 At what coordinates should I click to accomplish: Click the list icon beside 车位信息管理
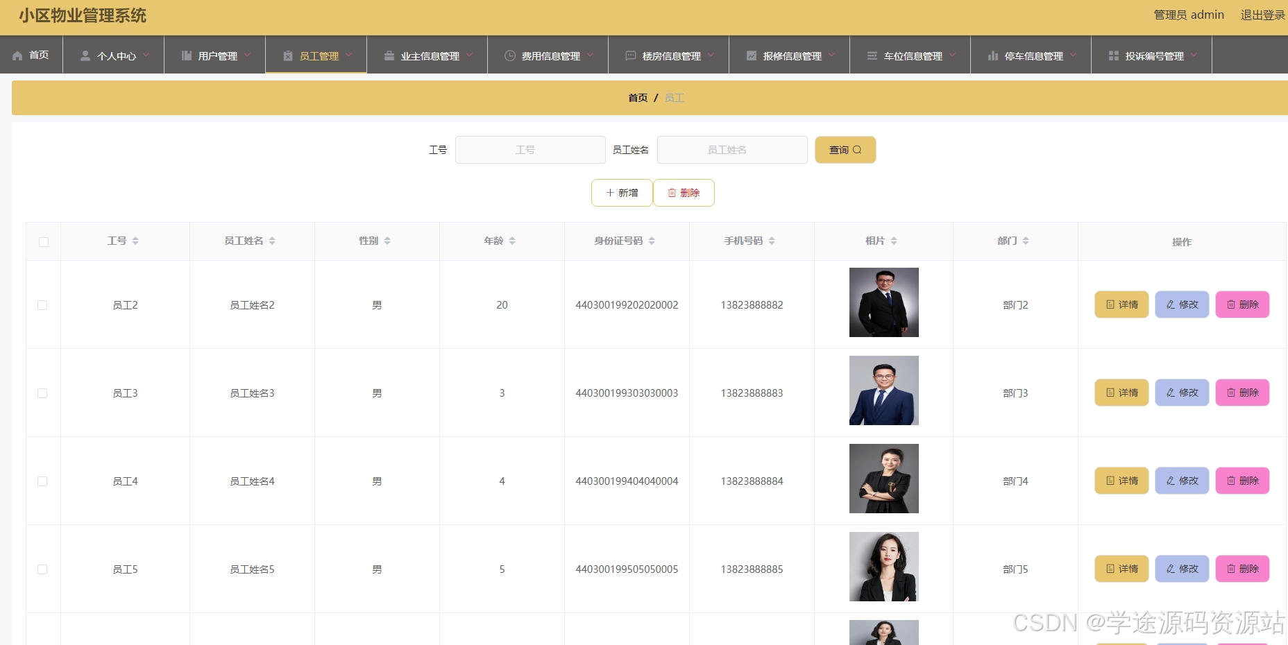tap(872, 55)
